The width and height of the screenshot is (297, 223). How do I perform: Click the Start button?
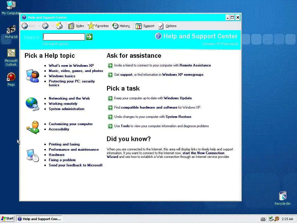[7, 218]
